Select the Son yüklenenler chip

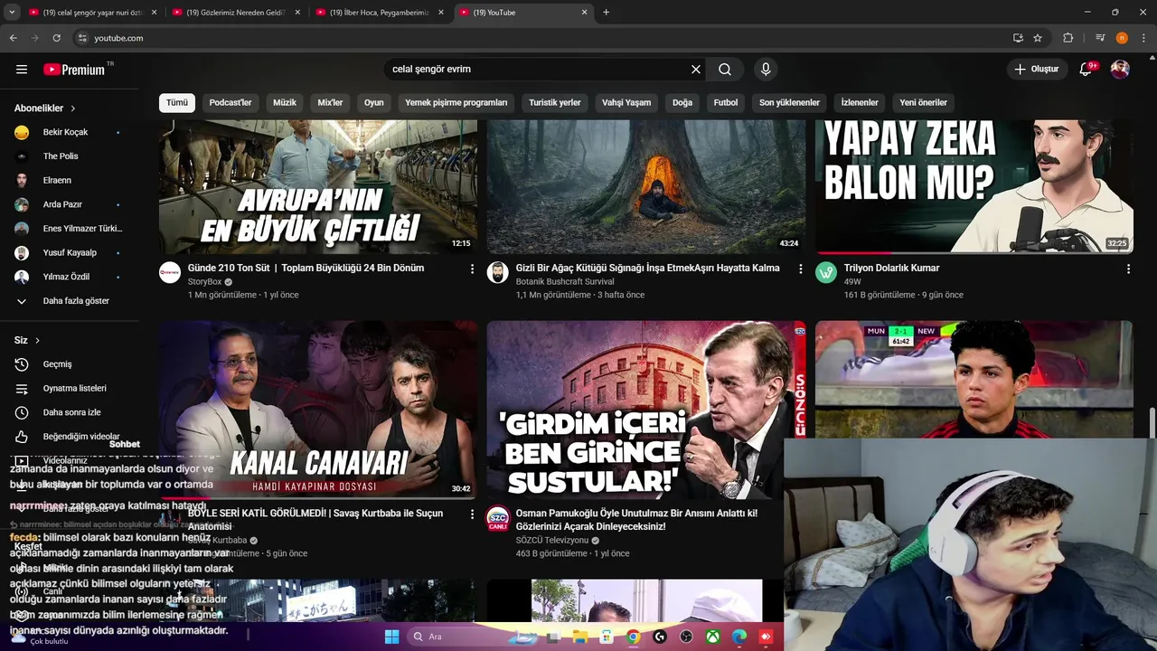click(789, 102)
